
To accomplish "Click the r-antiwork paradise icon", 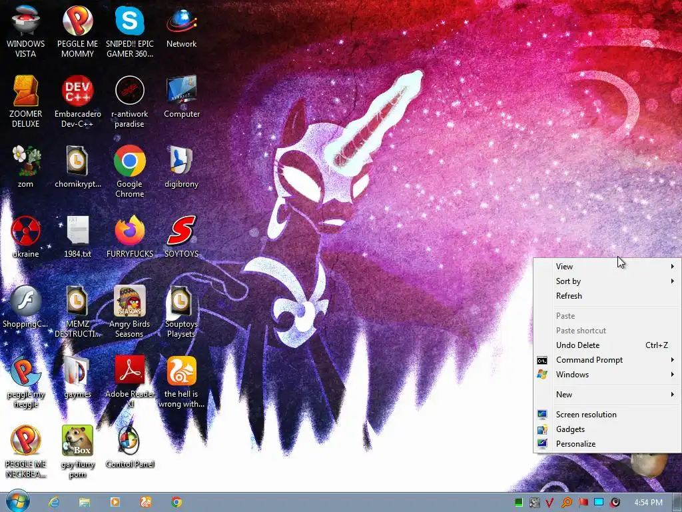I will tap(130, 101).
